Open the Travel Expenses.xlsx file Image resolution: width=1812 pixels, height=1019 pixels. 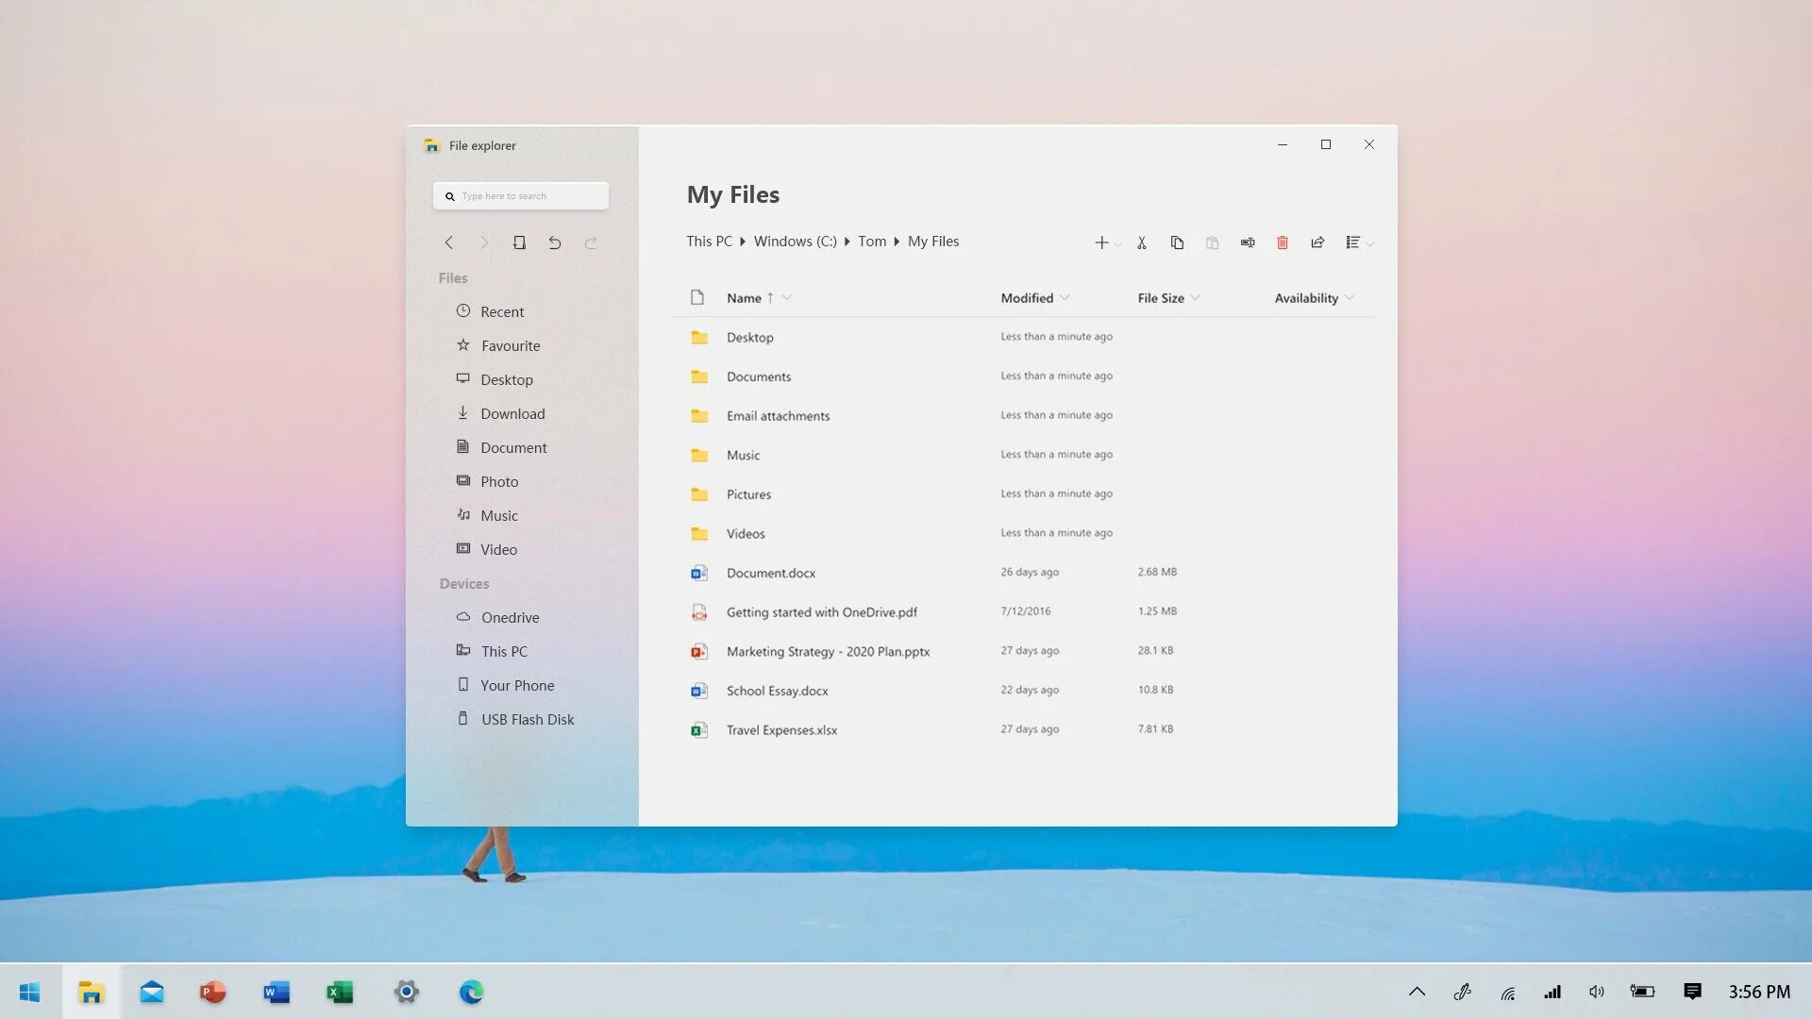(x=781, y=729)
